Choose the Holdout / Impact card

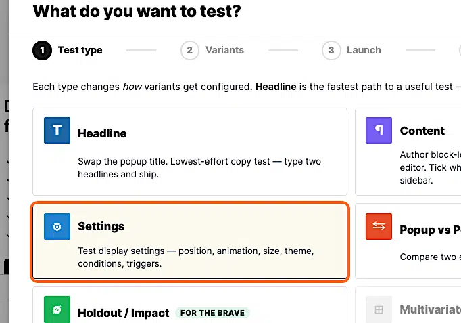point(190,305)
